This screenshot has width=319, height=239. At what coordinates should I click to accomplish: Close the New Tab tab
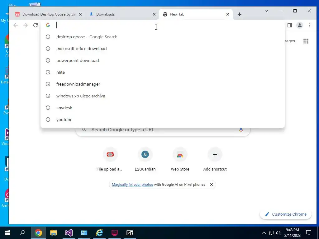228,14
